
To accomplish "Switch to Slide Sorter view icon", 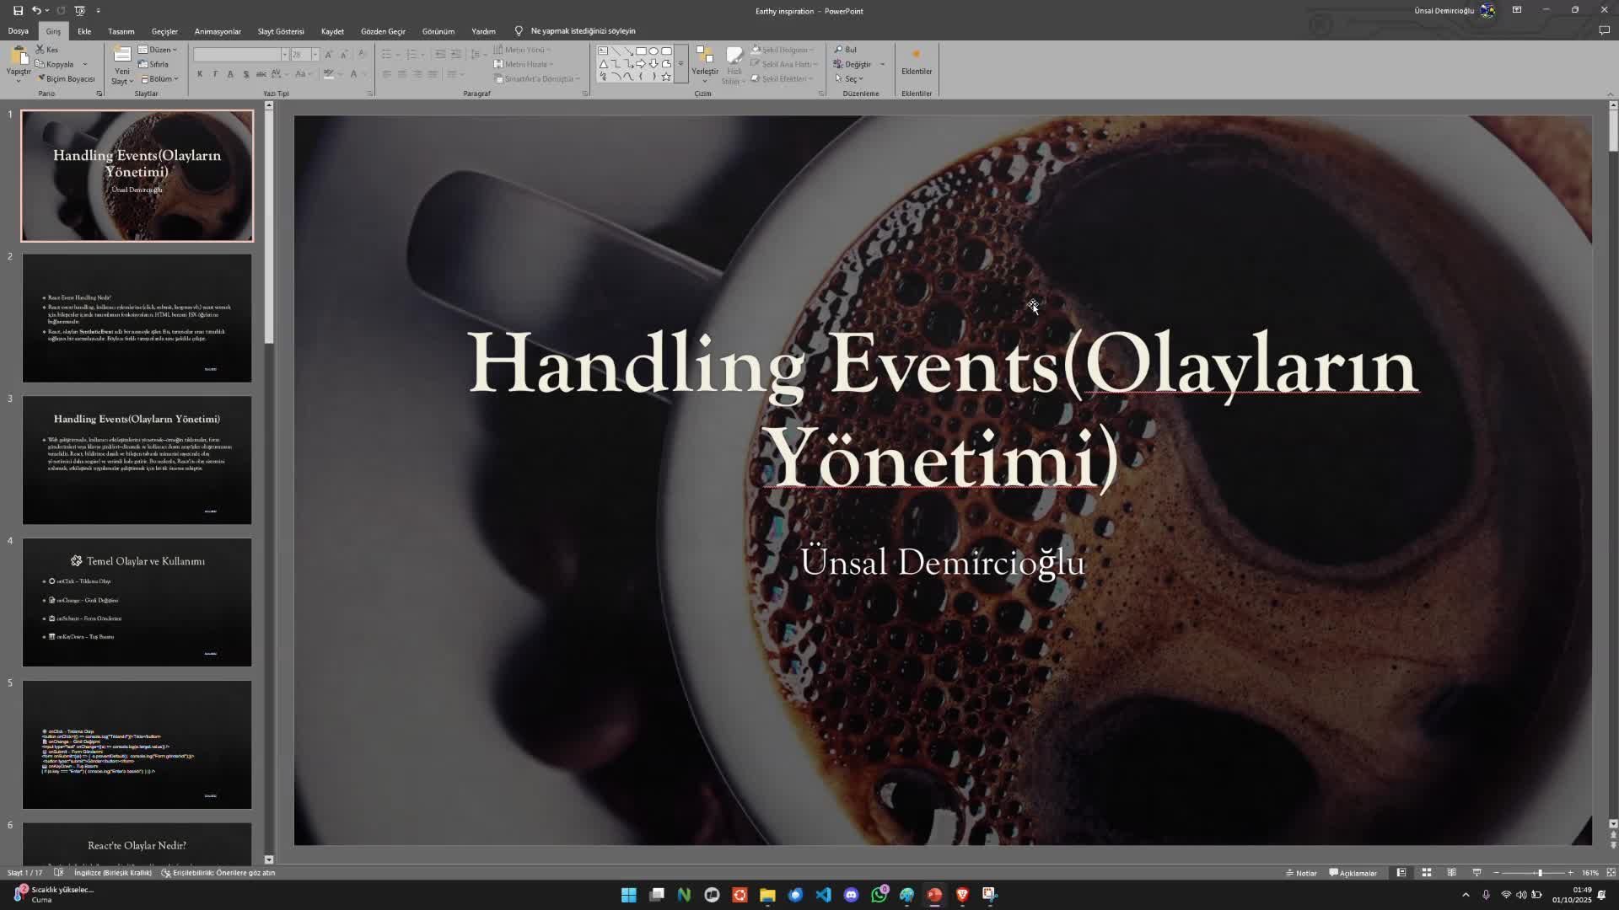I will [x=1427, y=873].
